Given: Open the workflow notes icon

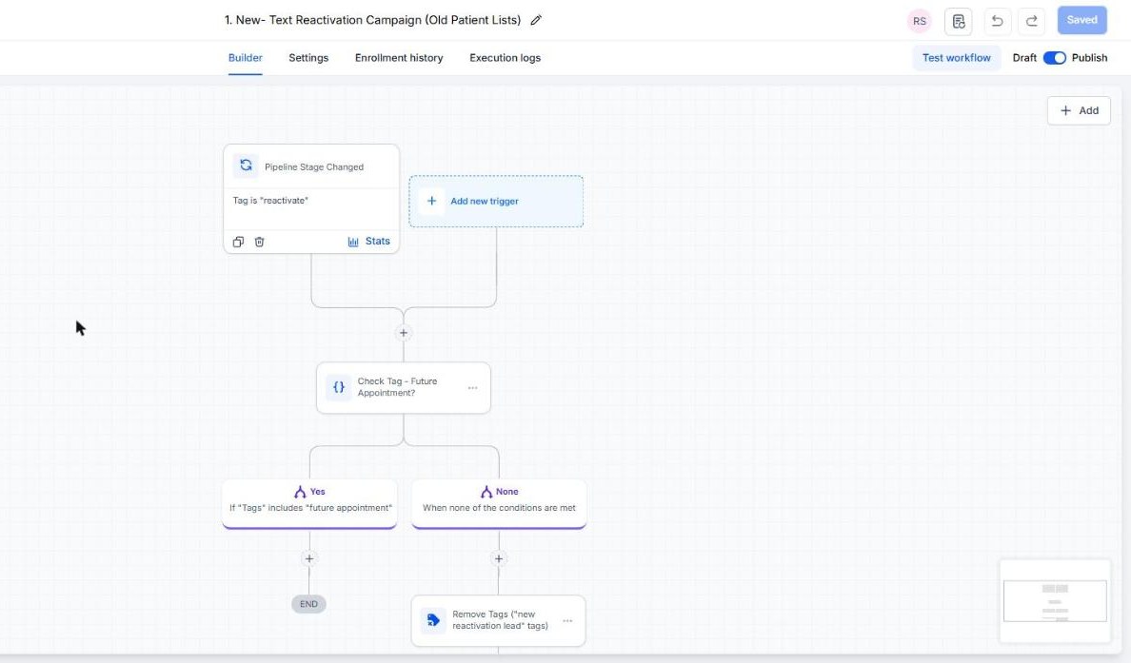Looking at the screenshot, I should click(958, 21).
